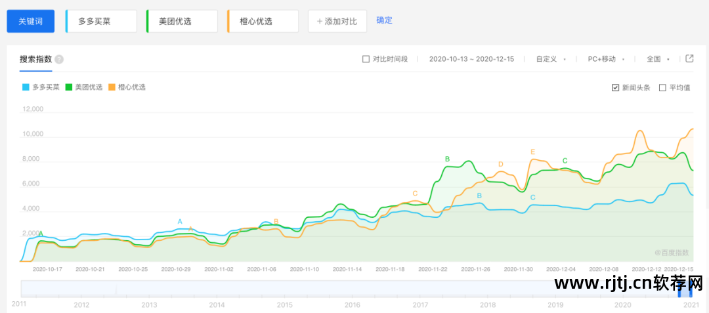Viewport: 709px width, 313px height.
Task: Click blue news marker C near 2020-11-30
Action: point(532,198)
